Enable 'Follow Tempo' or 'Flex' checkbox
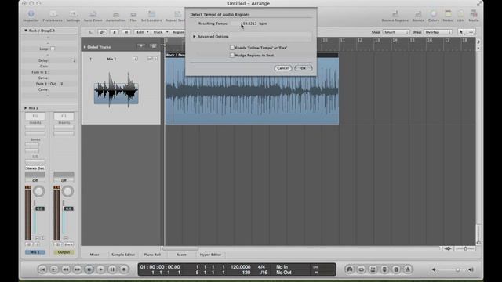502x282 pixels. pyautogui.click(x=232, y=48)
